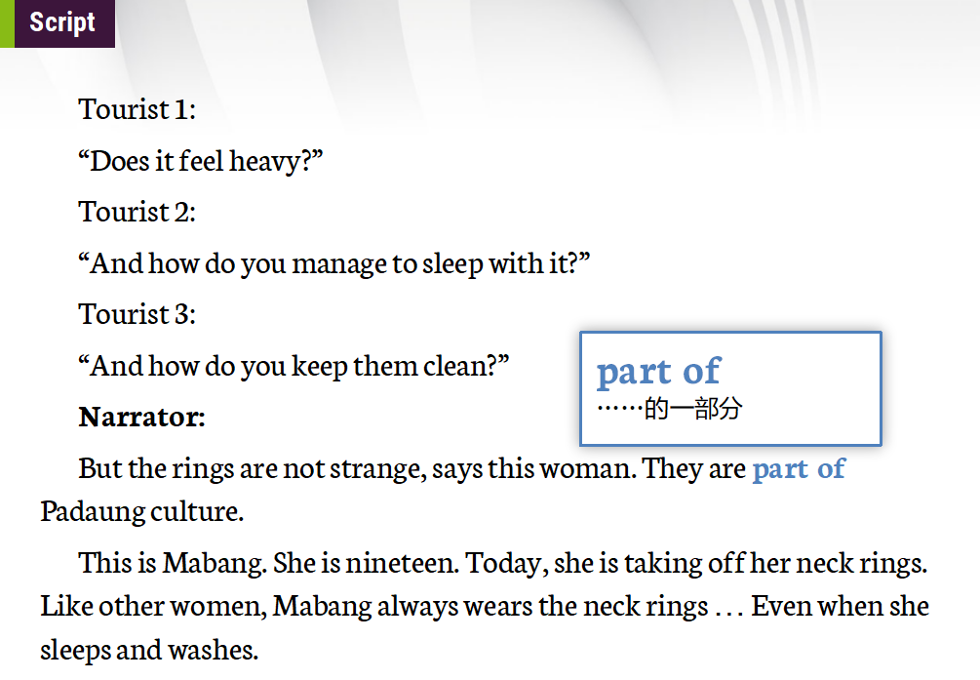
Task: Click the last line 'sleeps and washes.'
Action: [149, 649]
